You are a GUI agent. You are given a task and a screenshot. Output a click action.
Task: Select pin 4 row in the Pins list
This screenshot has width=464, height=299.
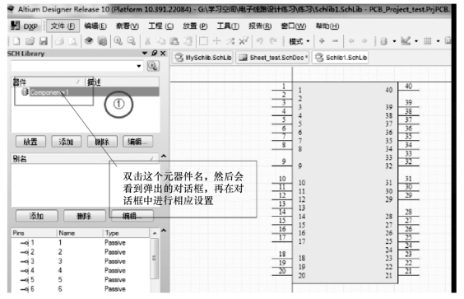point(81,270)
